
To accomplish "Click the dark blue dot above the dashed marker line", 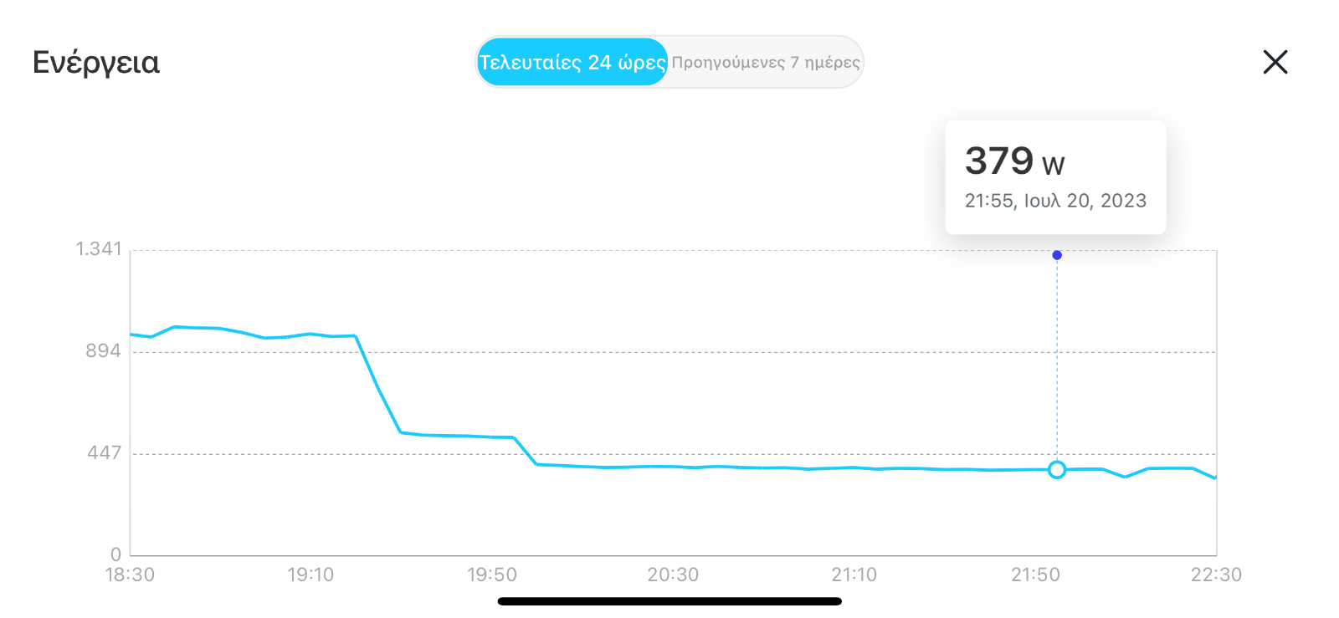I will click(1057, 255).
